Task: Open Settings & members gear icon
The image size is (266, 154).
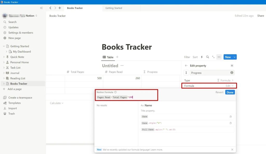Action: coord(5,33)
